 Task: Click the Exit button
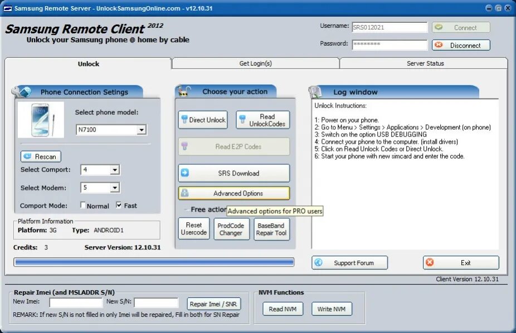pos(461,263)
